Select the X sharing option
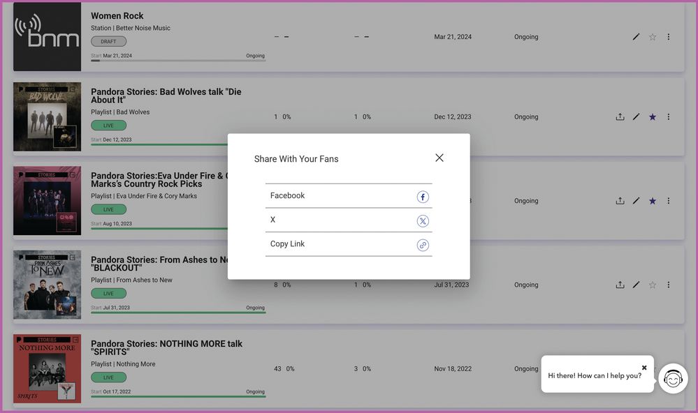The height and width of the screenshot is (413, 698). pos(273,220)
